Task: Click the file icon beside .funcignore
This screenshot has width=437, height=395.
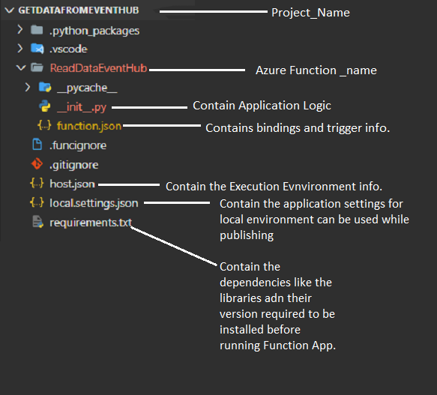Action: (x=37, y=145)
